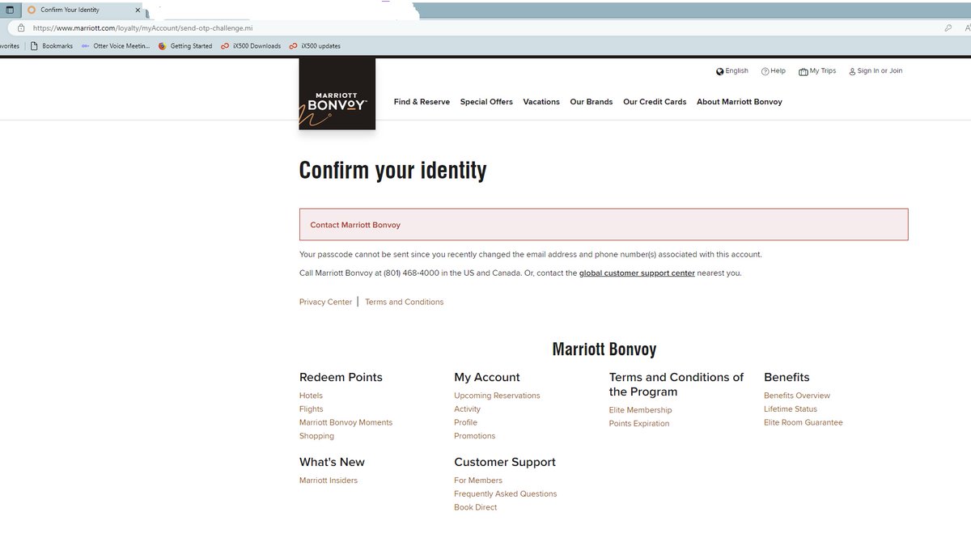This screenshot has width=971, height=542.
Task: Click the Confirm your identity heading
Action: pos(393,170)
